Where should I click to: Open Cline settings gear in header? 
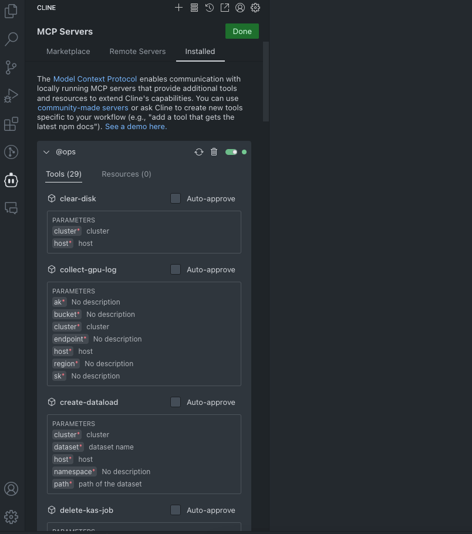[x=255, y=8]
